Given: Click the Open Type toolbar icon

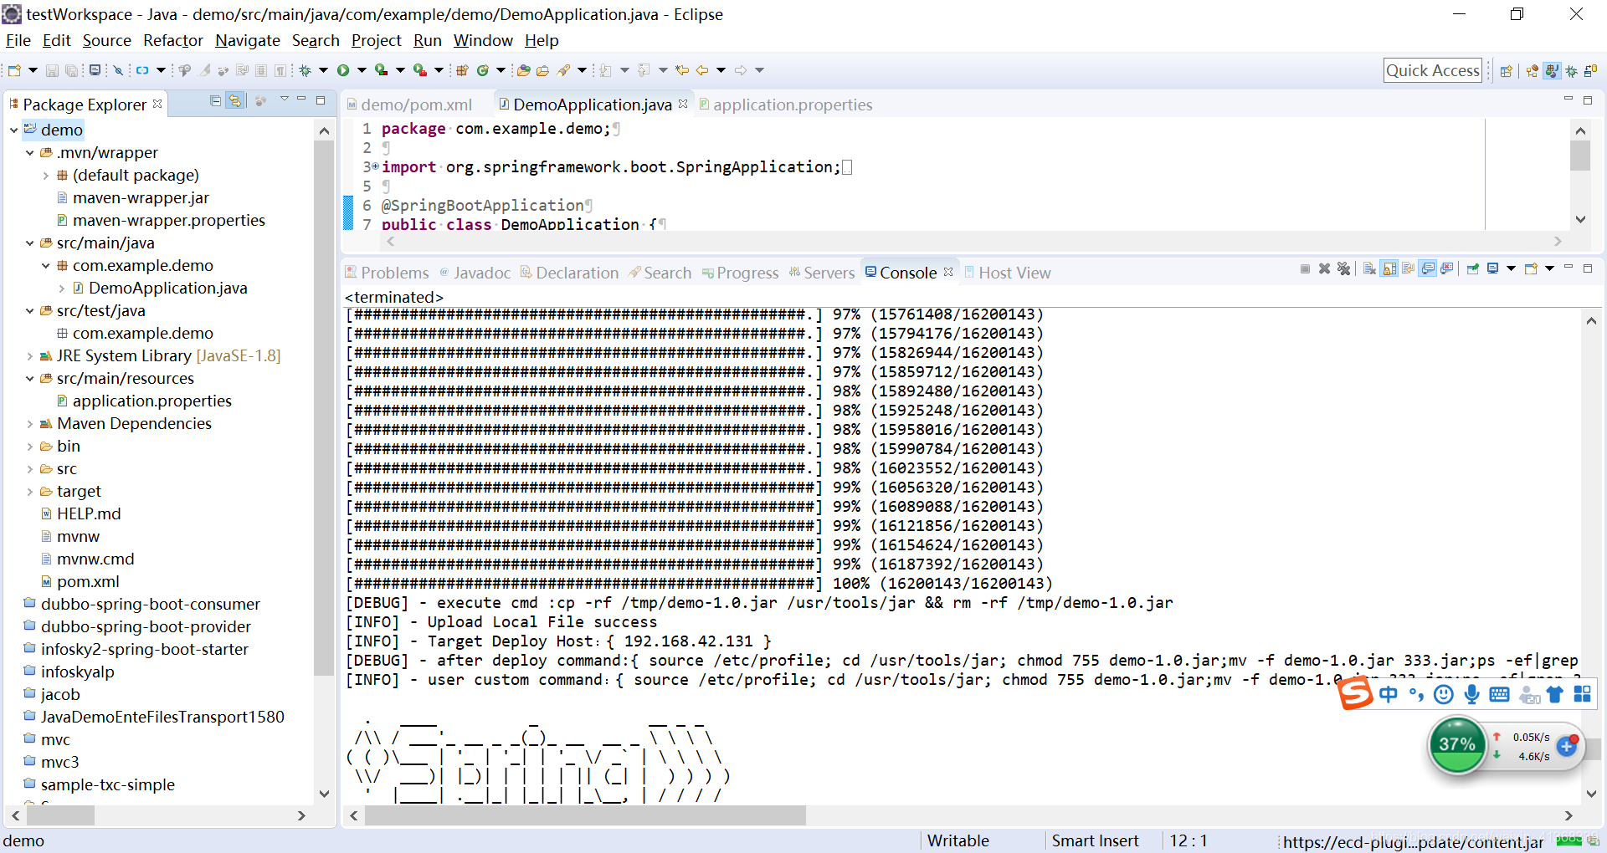Looking at the screenshot, I should pos(523,70).
